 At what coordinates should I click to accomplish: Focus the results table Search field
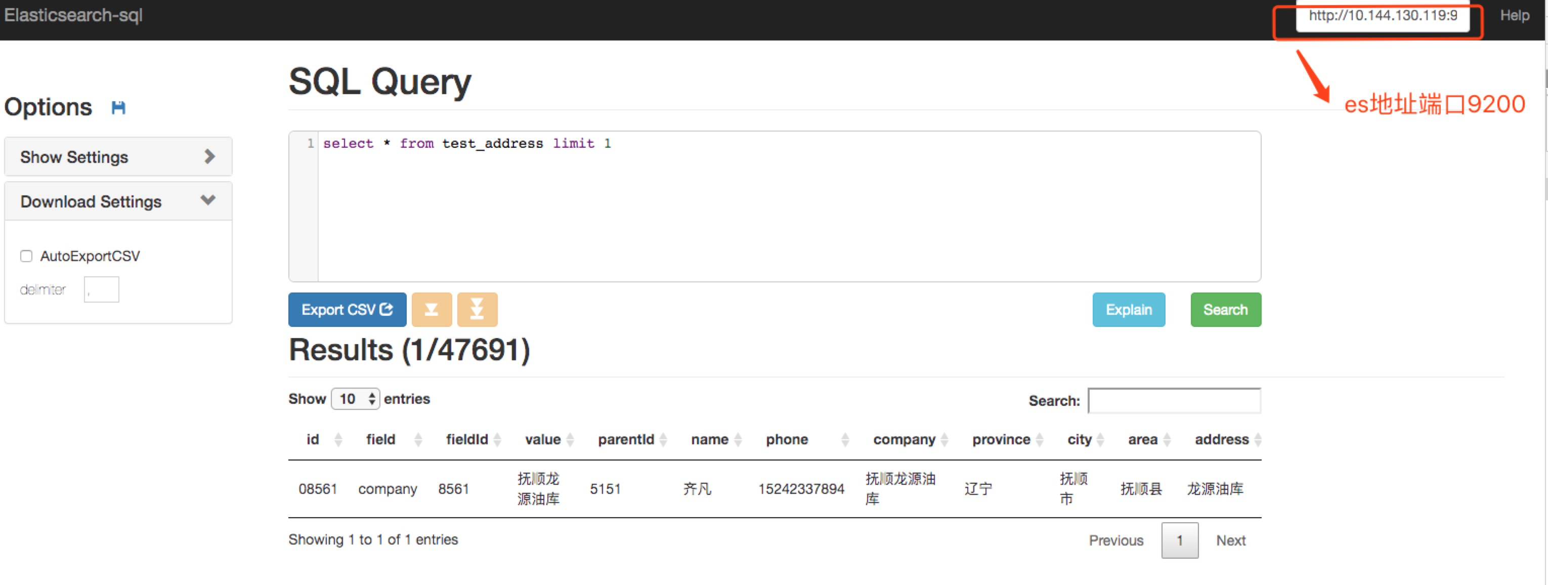(1174, 400)
